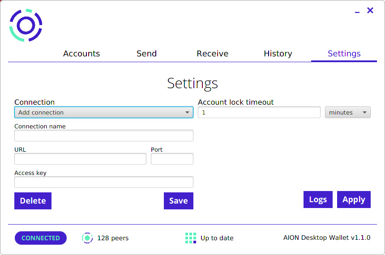Open the Logs viewer
385x255 pixels.
pos(318,200)
